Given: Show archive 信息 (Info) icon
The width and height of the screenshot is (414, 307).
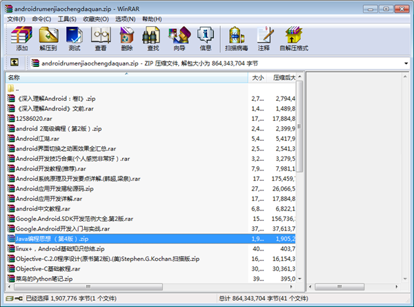Looking at the screenshot, I should tap(206, 34).
